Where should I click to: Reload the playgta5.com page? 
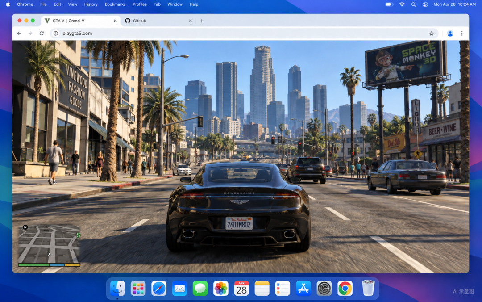coord(42,33)
